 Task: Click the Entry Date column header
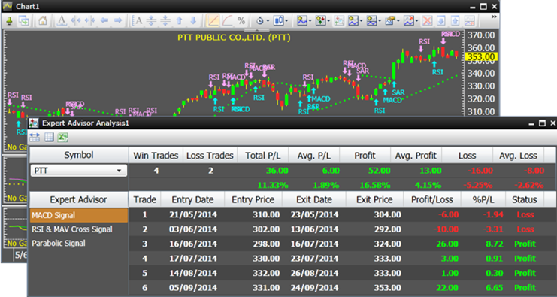(x=193, y=200)
